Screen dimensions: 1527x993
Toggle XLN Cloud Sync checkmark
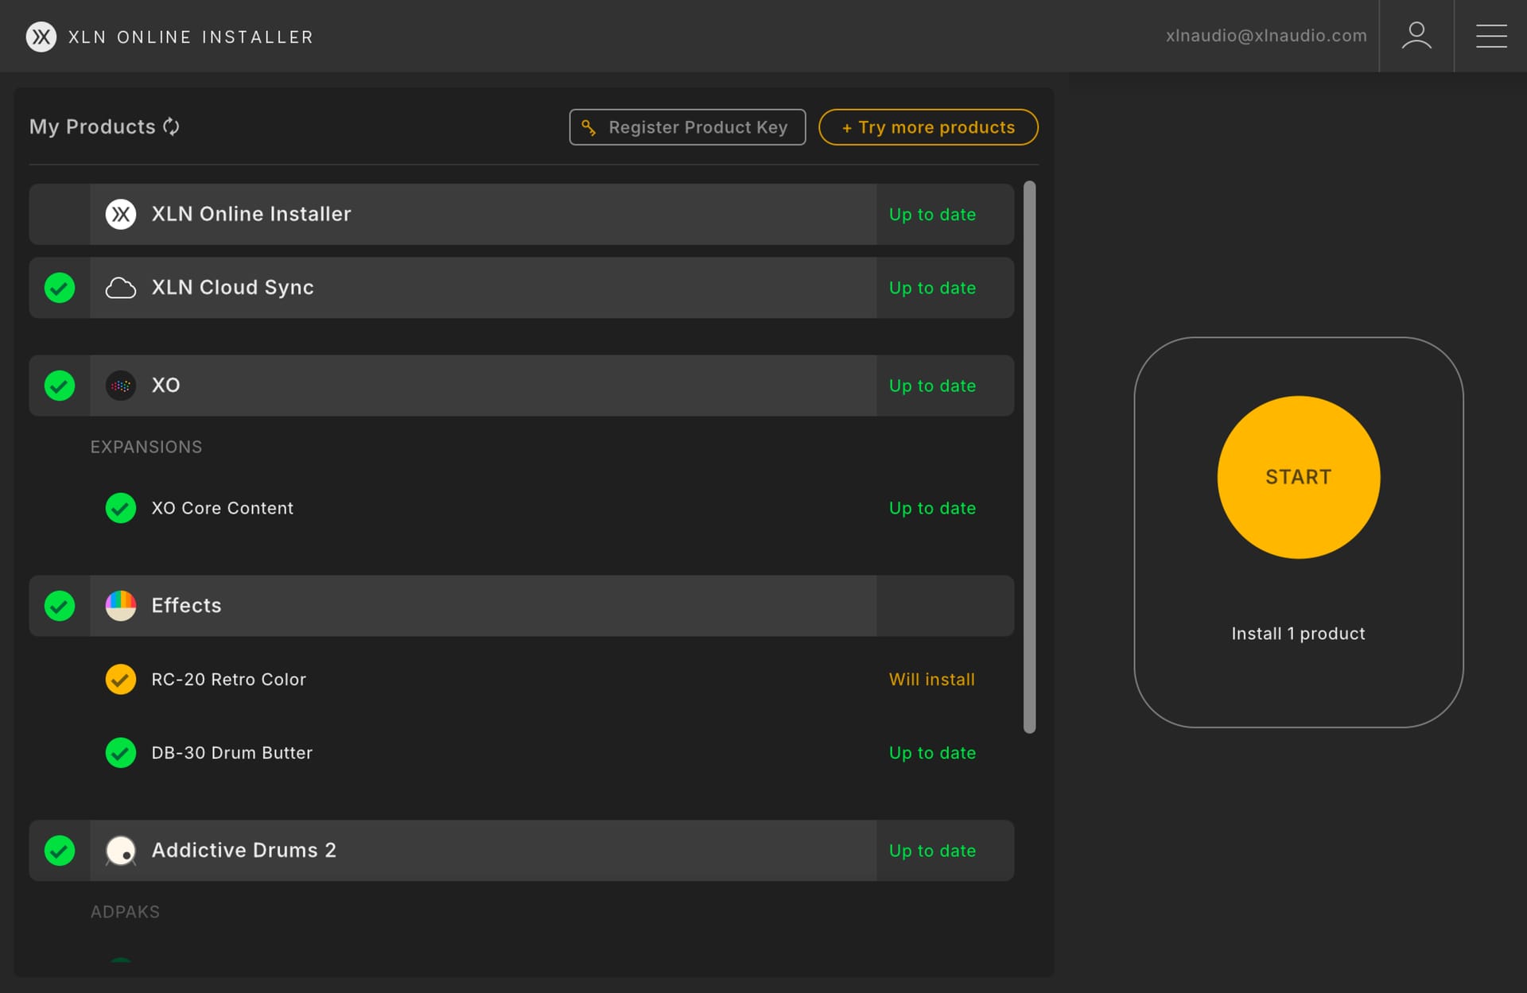60,288
